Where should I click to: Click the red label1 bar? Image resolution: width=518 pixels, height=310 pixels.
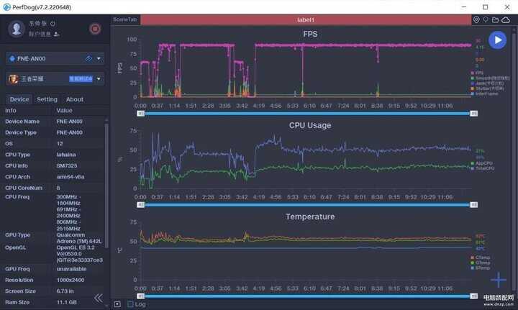click(x=305, y=19)
